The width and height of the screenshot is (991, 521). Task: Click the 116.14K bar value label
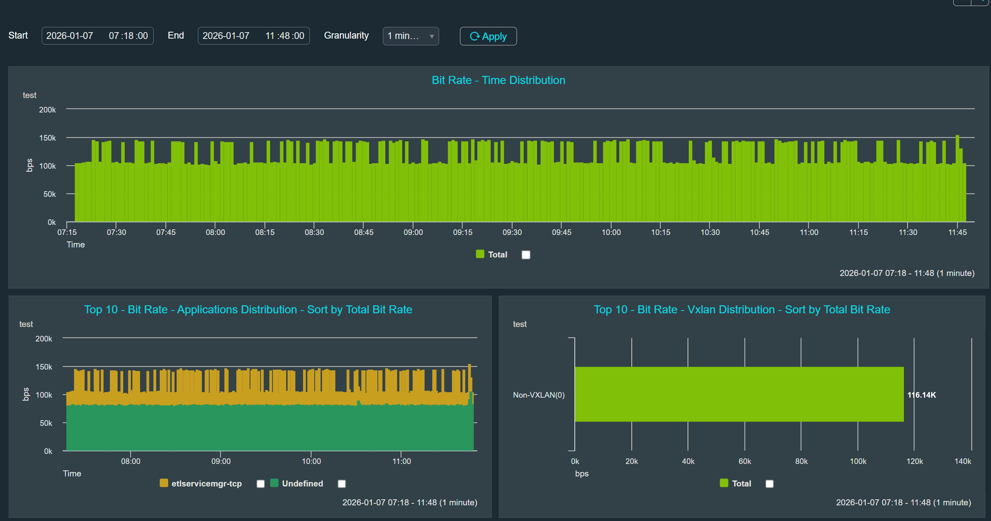(922, 395)
